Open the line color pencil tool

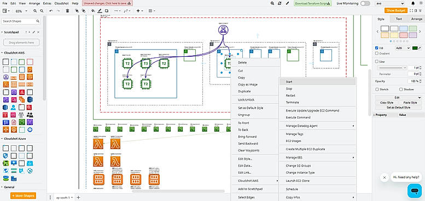pos(100,11)
